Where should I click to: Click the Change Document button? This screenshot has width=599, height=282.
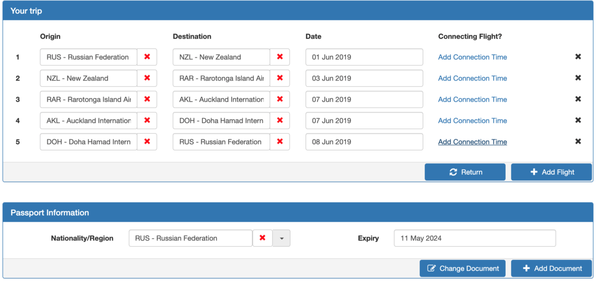pyautogui.click(x=463, y=268)
